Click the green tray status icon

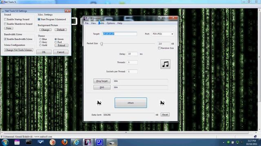coord(228,142)
